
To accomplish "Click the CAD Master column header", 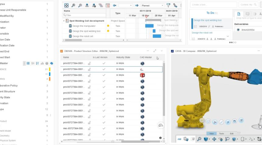I will tap(146, 57).
